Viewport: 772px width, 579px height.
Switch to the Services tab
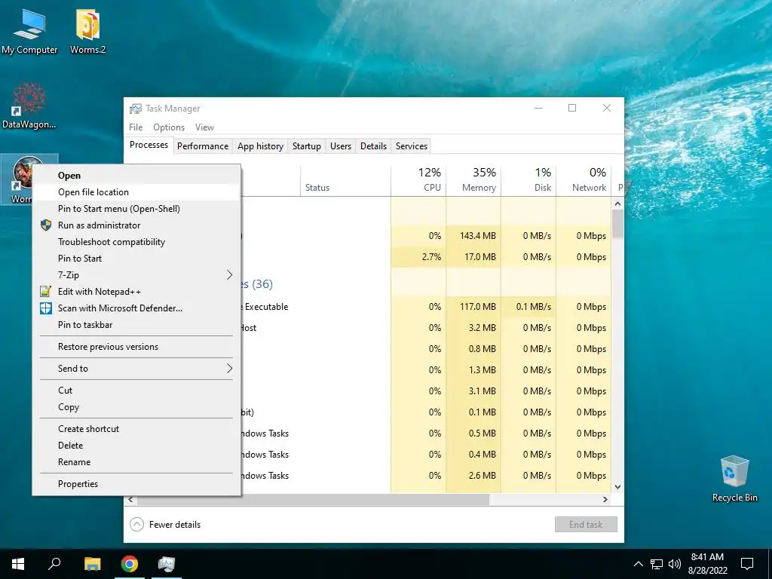coord(412,146)
